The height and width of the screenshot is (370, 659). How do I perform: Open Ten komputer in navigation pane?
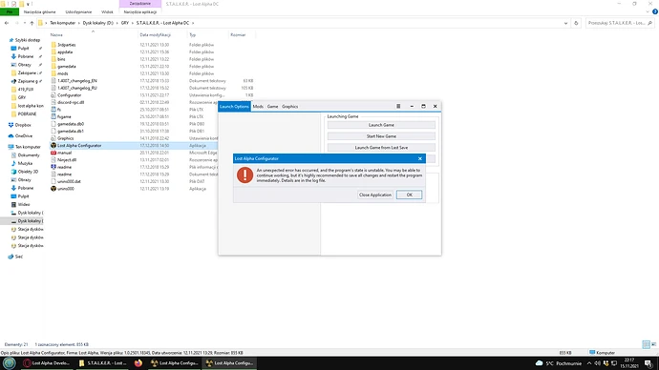pos(28,147)
